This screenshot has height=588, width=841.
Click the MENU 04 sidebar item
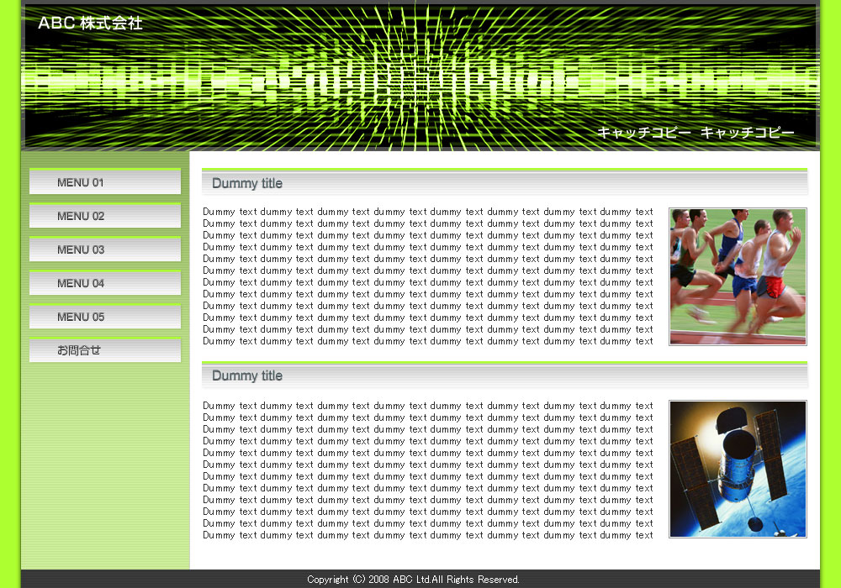(105, 283)
